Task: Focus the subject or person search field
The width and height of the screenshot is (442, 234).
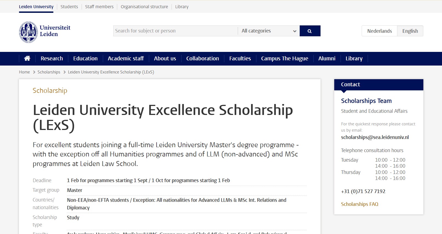Action: pos(175,31)
